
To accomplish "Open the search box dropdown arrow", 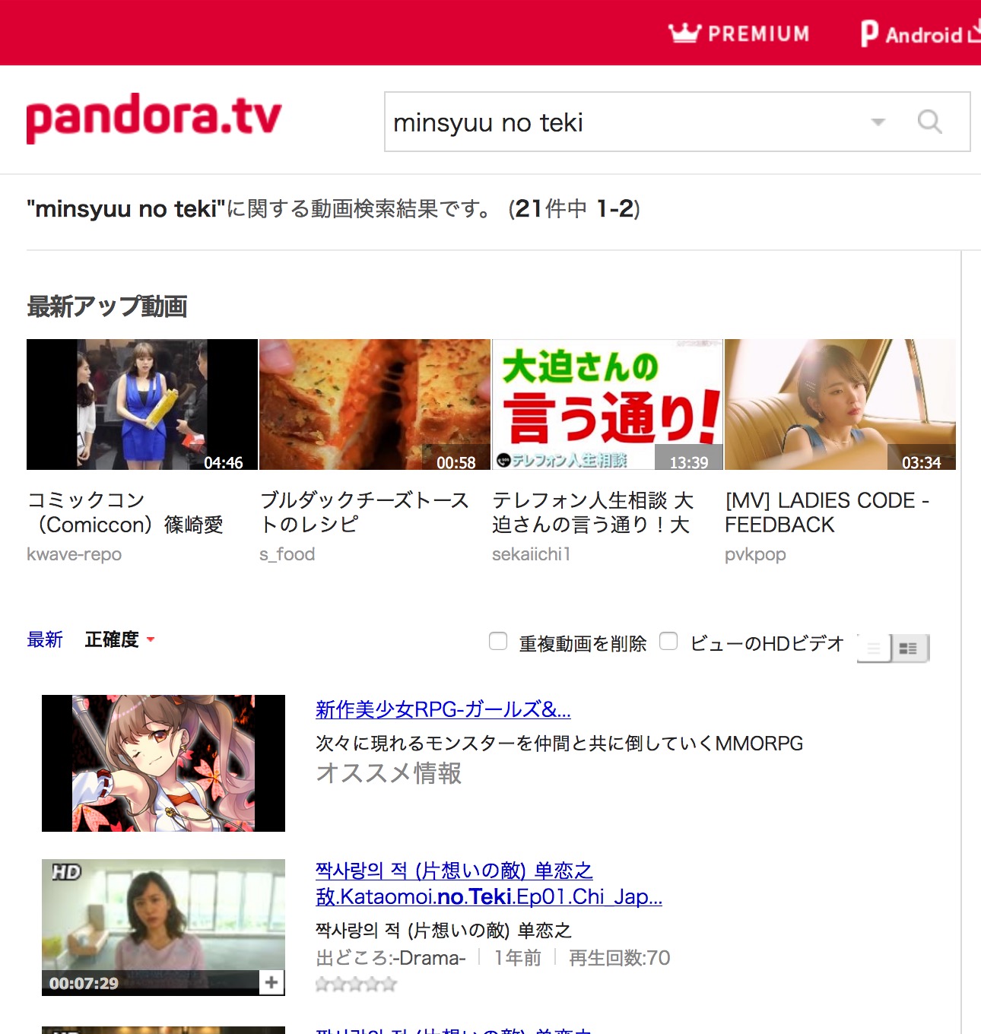I will 878,122.
